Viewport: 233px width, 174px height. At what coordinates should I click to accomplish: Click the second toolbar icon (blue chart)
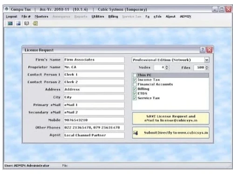19,24
